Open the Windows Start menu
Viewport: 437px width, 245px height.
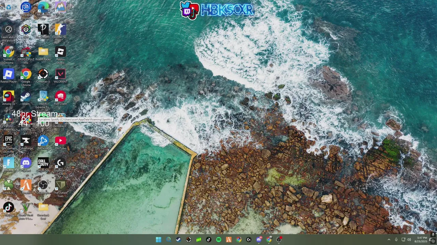[158, 240]
